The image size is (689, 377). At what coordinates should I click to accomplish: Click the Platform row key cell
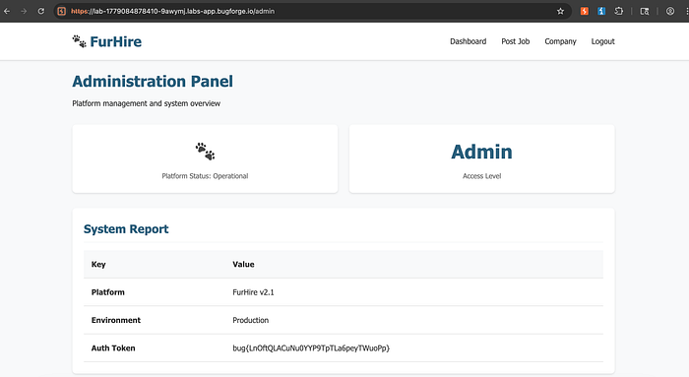coord(108,292)
